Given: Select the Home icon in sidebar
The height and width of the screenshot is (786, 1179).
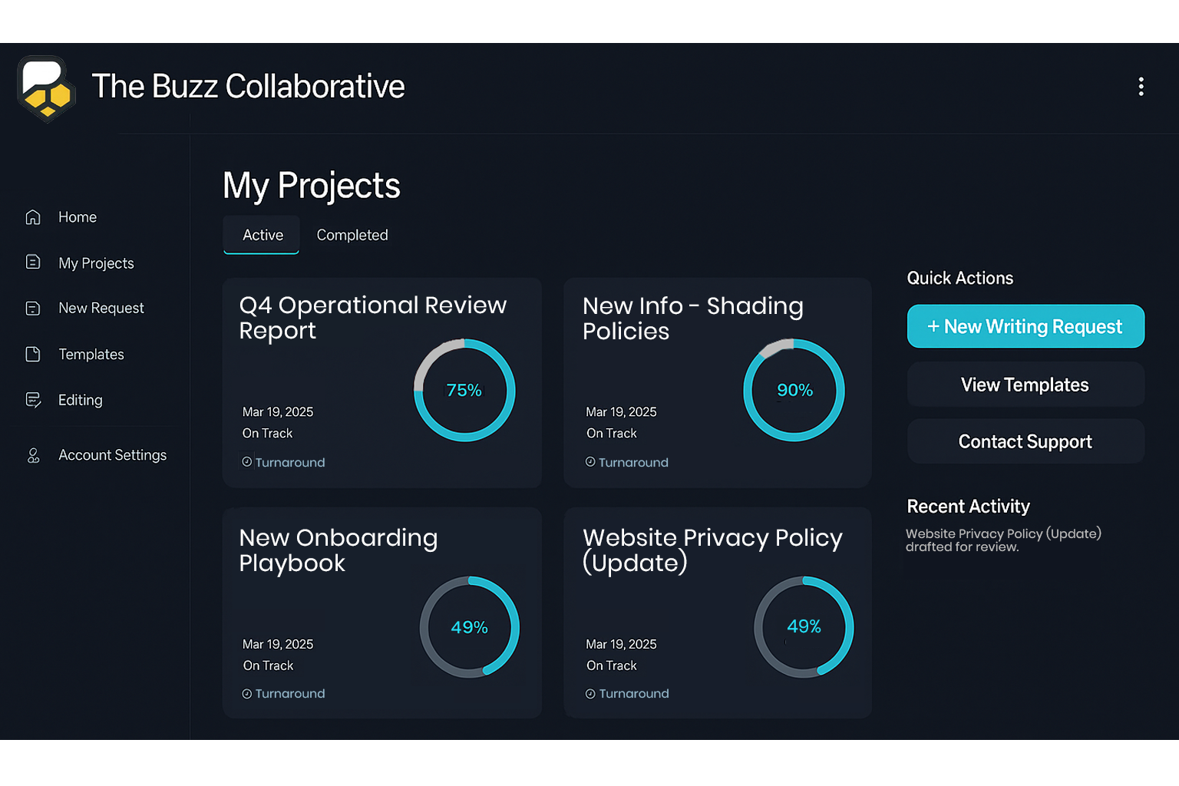Looking at the screenshot, I should 34,216.
